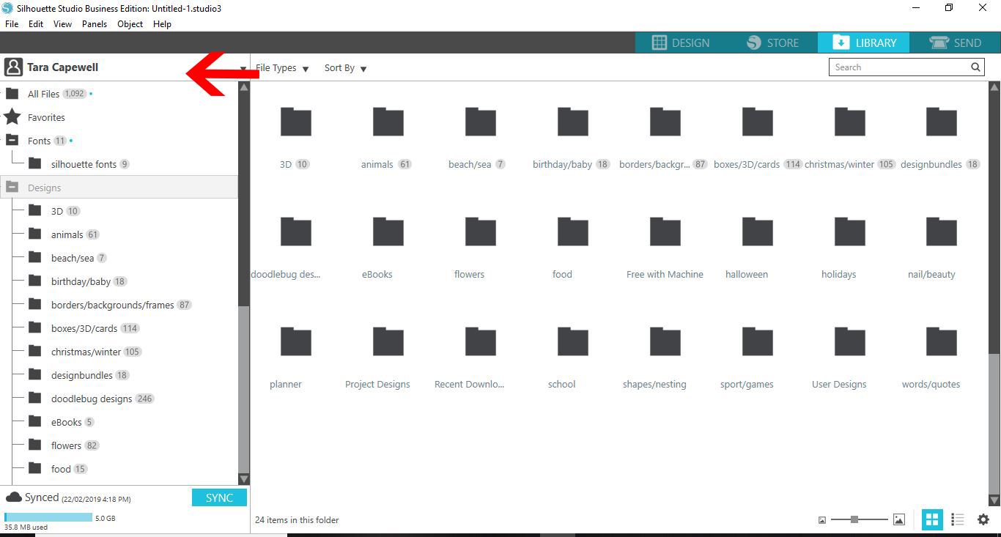1001x537 pixels.
Task: Open the doodlebug designs grid folder
Action: (x=296, y=232)
